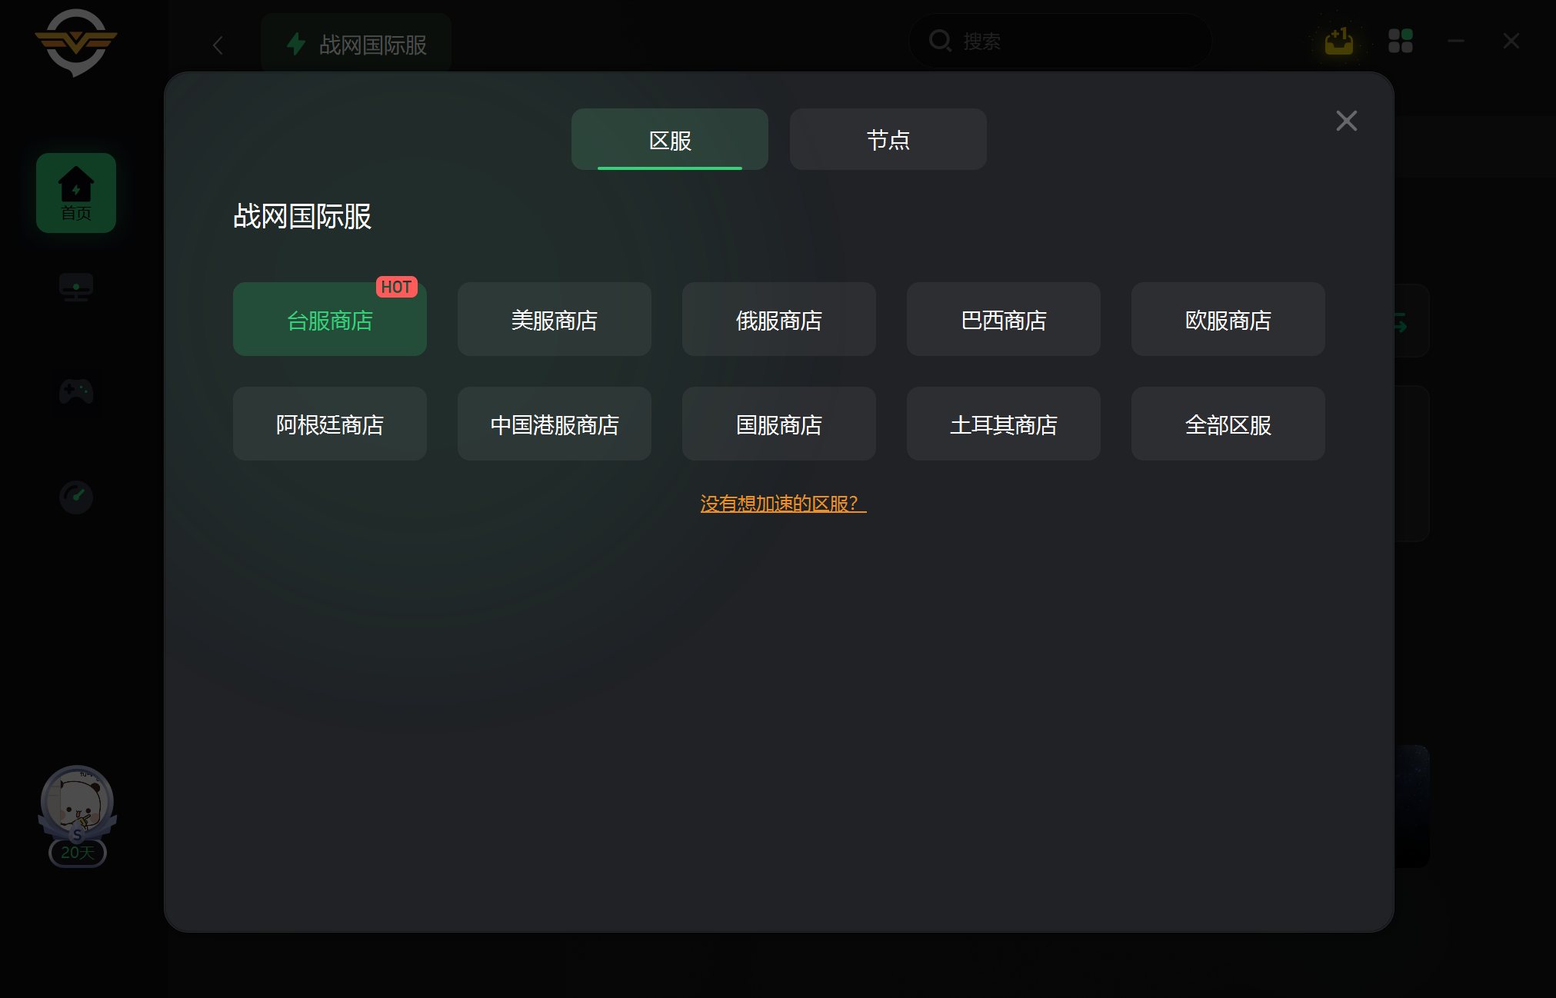Select 巴西商店 region
Viewport: 1556px width, 998px height.
pyautogui.click(x=1004, y=319)
